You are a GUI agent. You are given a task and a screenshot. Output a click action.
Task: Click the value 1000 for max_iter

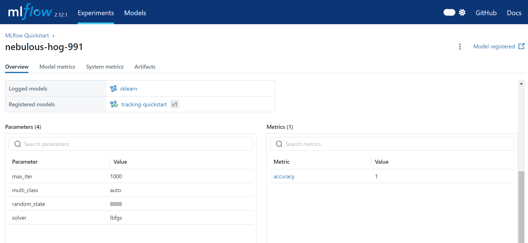point(116,176)
